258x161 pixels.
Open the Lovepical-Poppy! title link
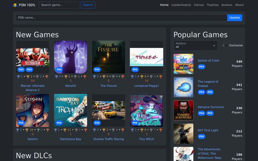point(147,86)
